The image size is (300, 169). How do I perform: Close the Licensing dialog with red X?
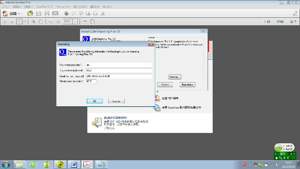(151, 44)
